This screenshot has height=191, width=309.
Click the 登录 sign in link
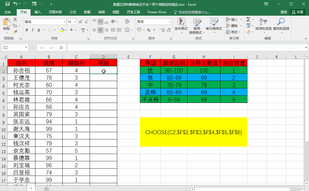[284, 12]
